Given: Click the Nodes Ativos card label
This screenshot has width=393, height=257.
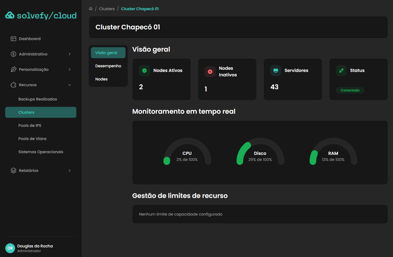Looking at the screenshot, I should 168,71.
